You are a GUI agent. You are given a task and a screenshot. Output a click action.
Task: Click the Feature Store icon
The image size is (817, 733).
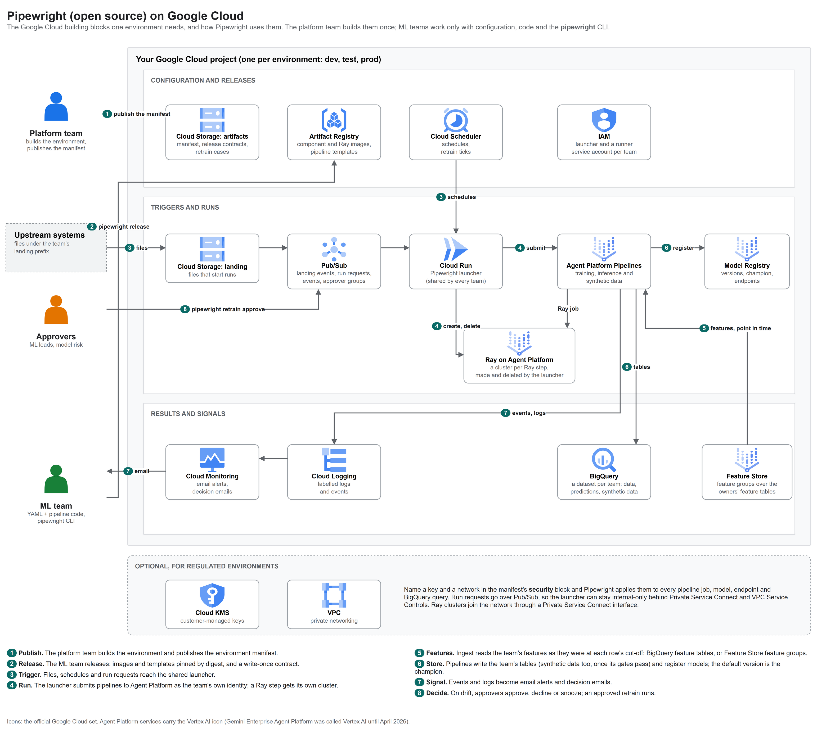click(x=747, y=460)
